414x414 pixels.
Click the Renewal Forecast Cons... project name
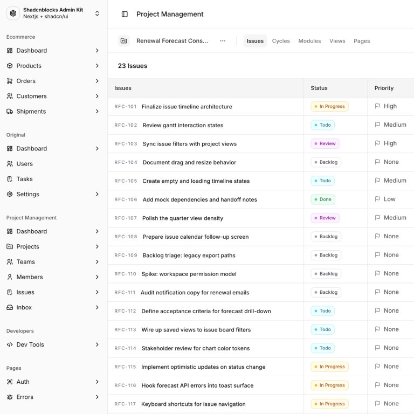pos(172,41)
